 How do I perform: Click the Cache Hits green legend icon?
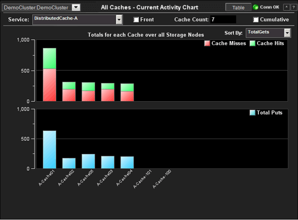(x=252, y=43)
